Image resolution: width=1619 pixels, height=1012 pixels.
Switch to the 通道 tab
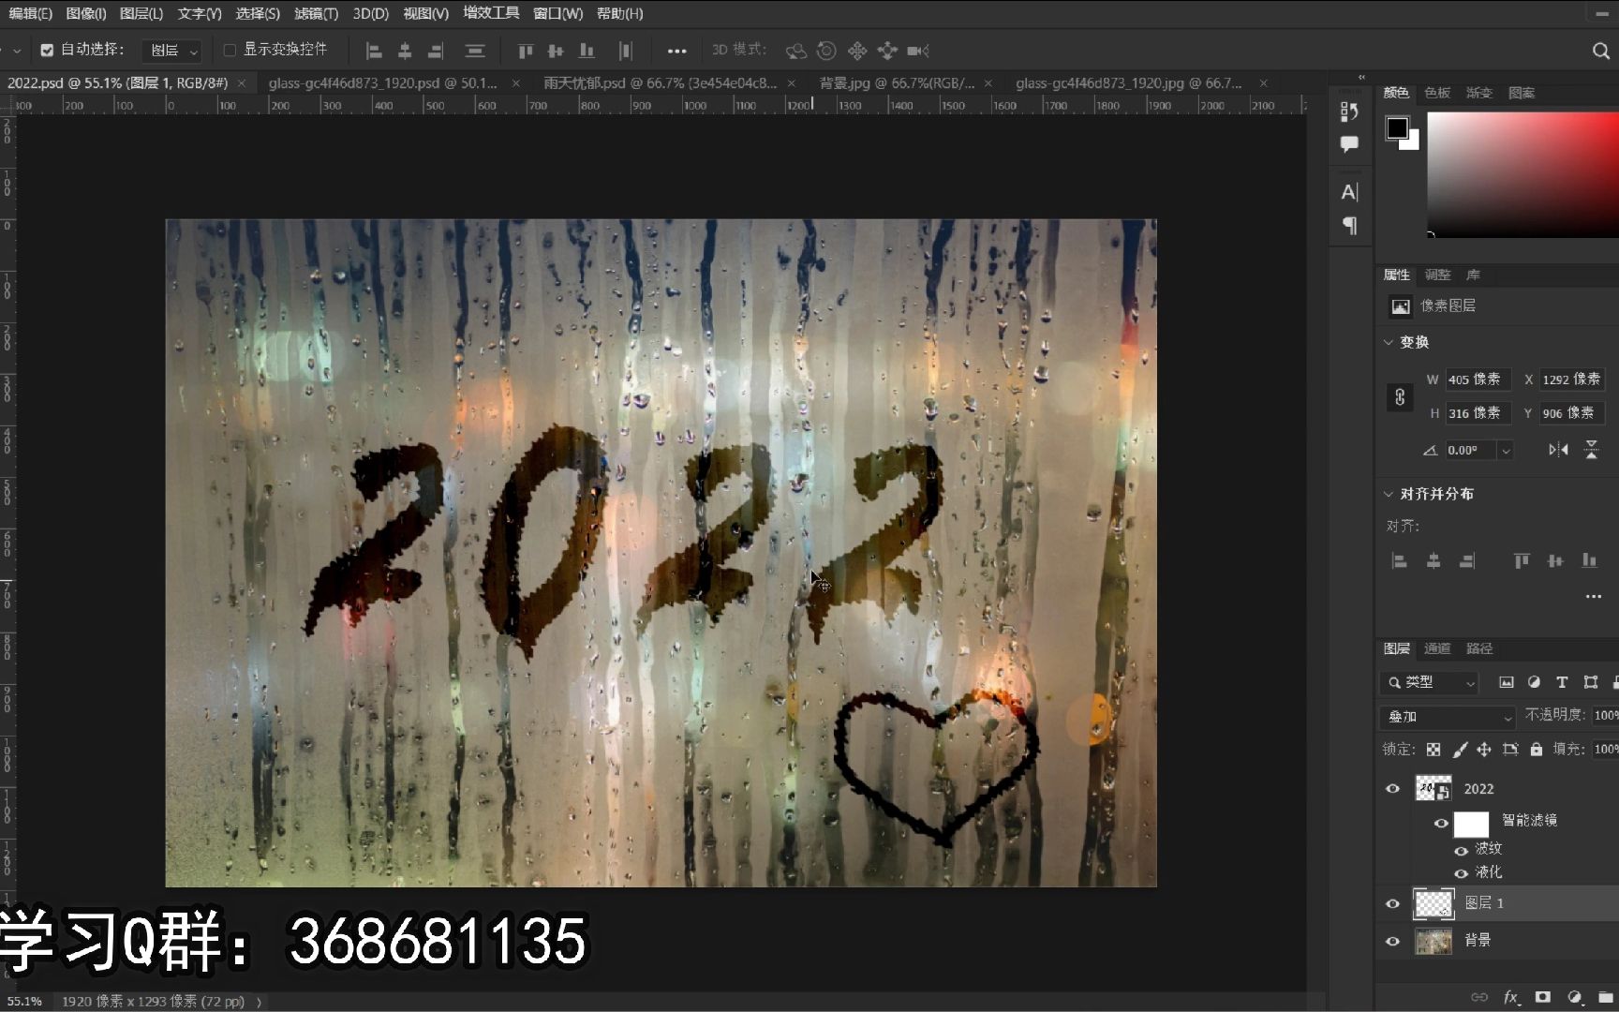[x=1437, y=647]
